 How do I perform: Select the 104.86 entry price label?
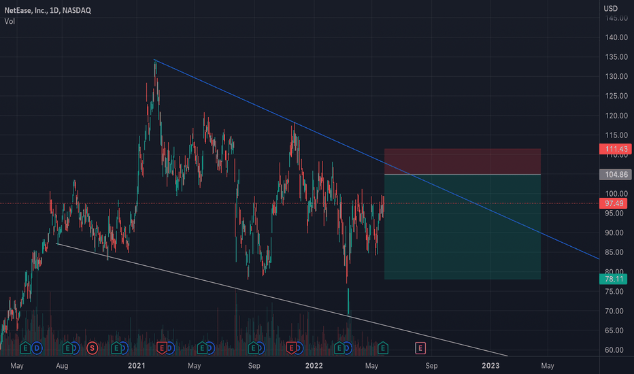(x=616, y=174)
